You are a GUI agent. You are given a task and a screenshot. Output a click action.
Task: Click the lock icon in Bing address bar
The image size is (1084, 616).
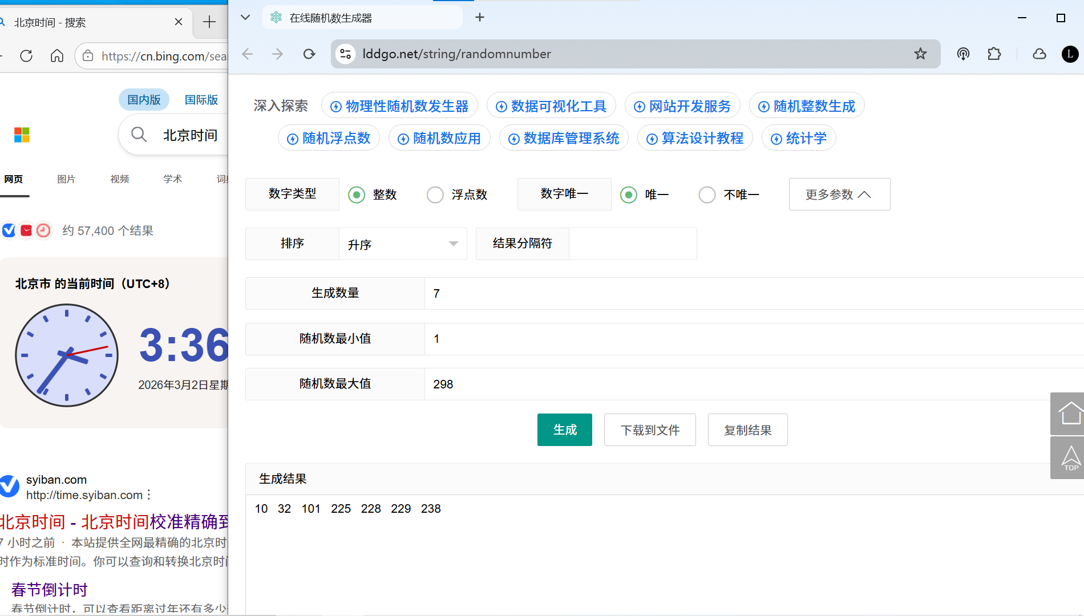(88, 56)
